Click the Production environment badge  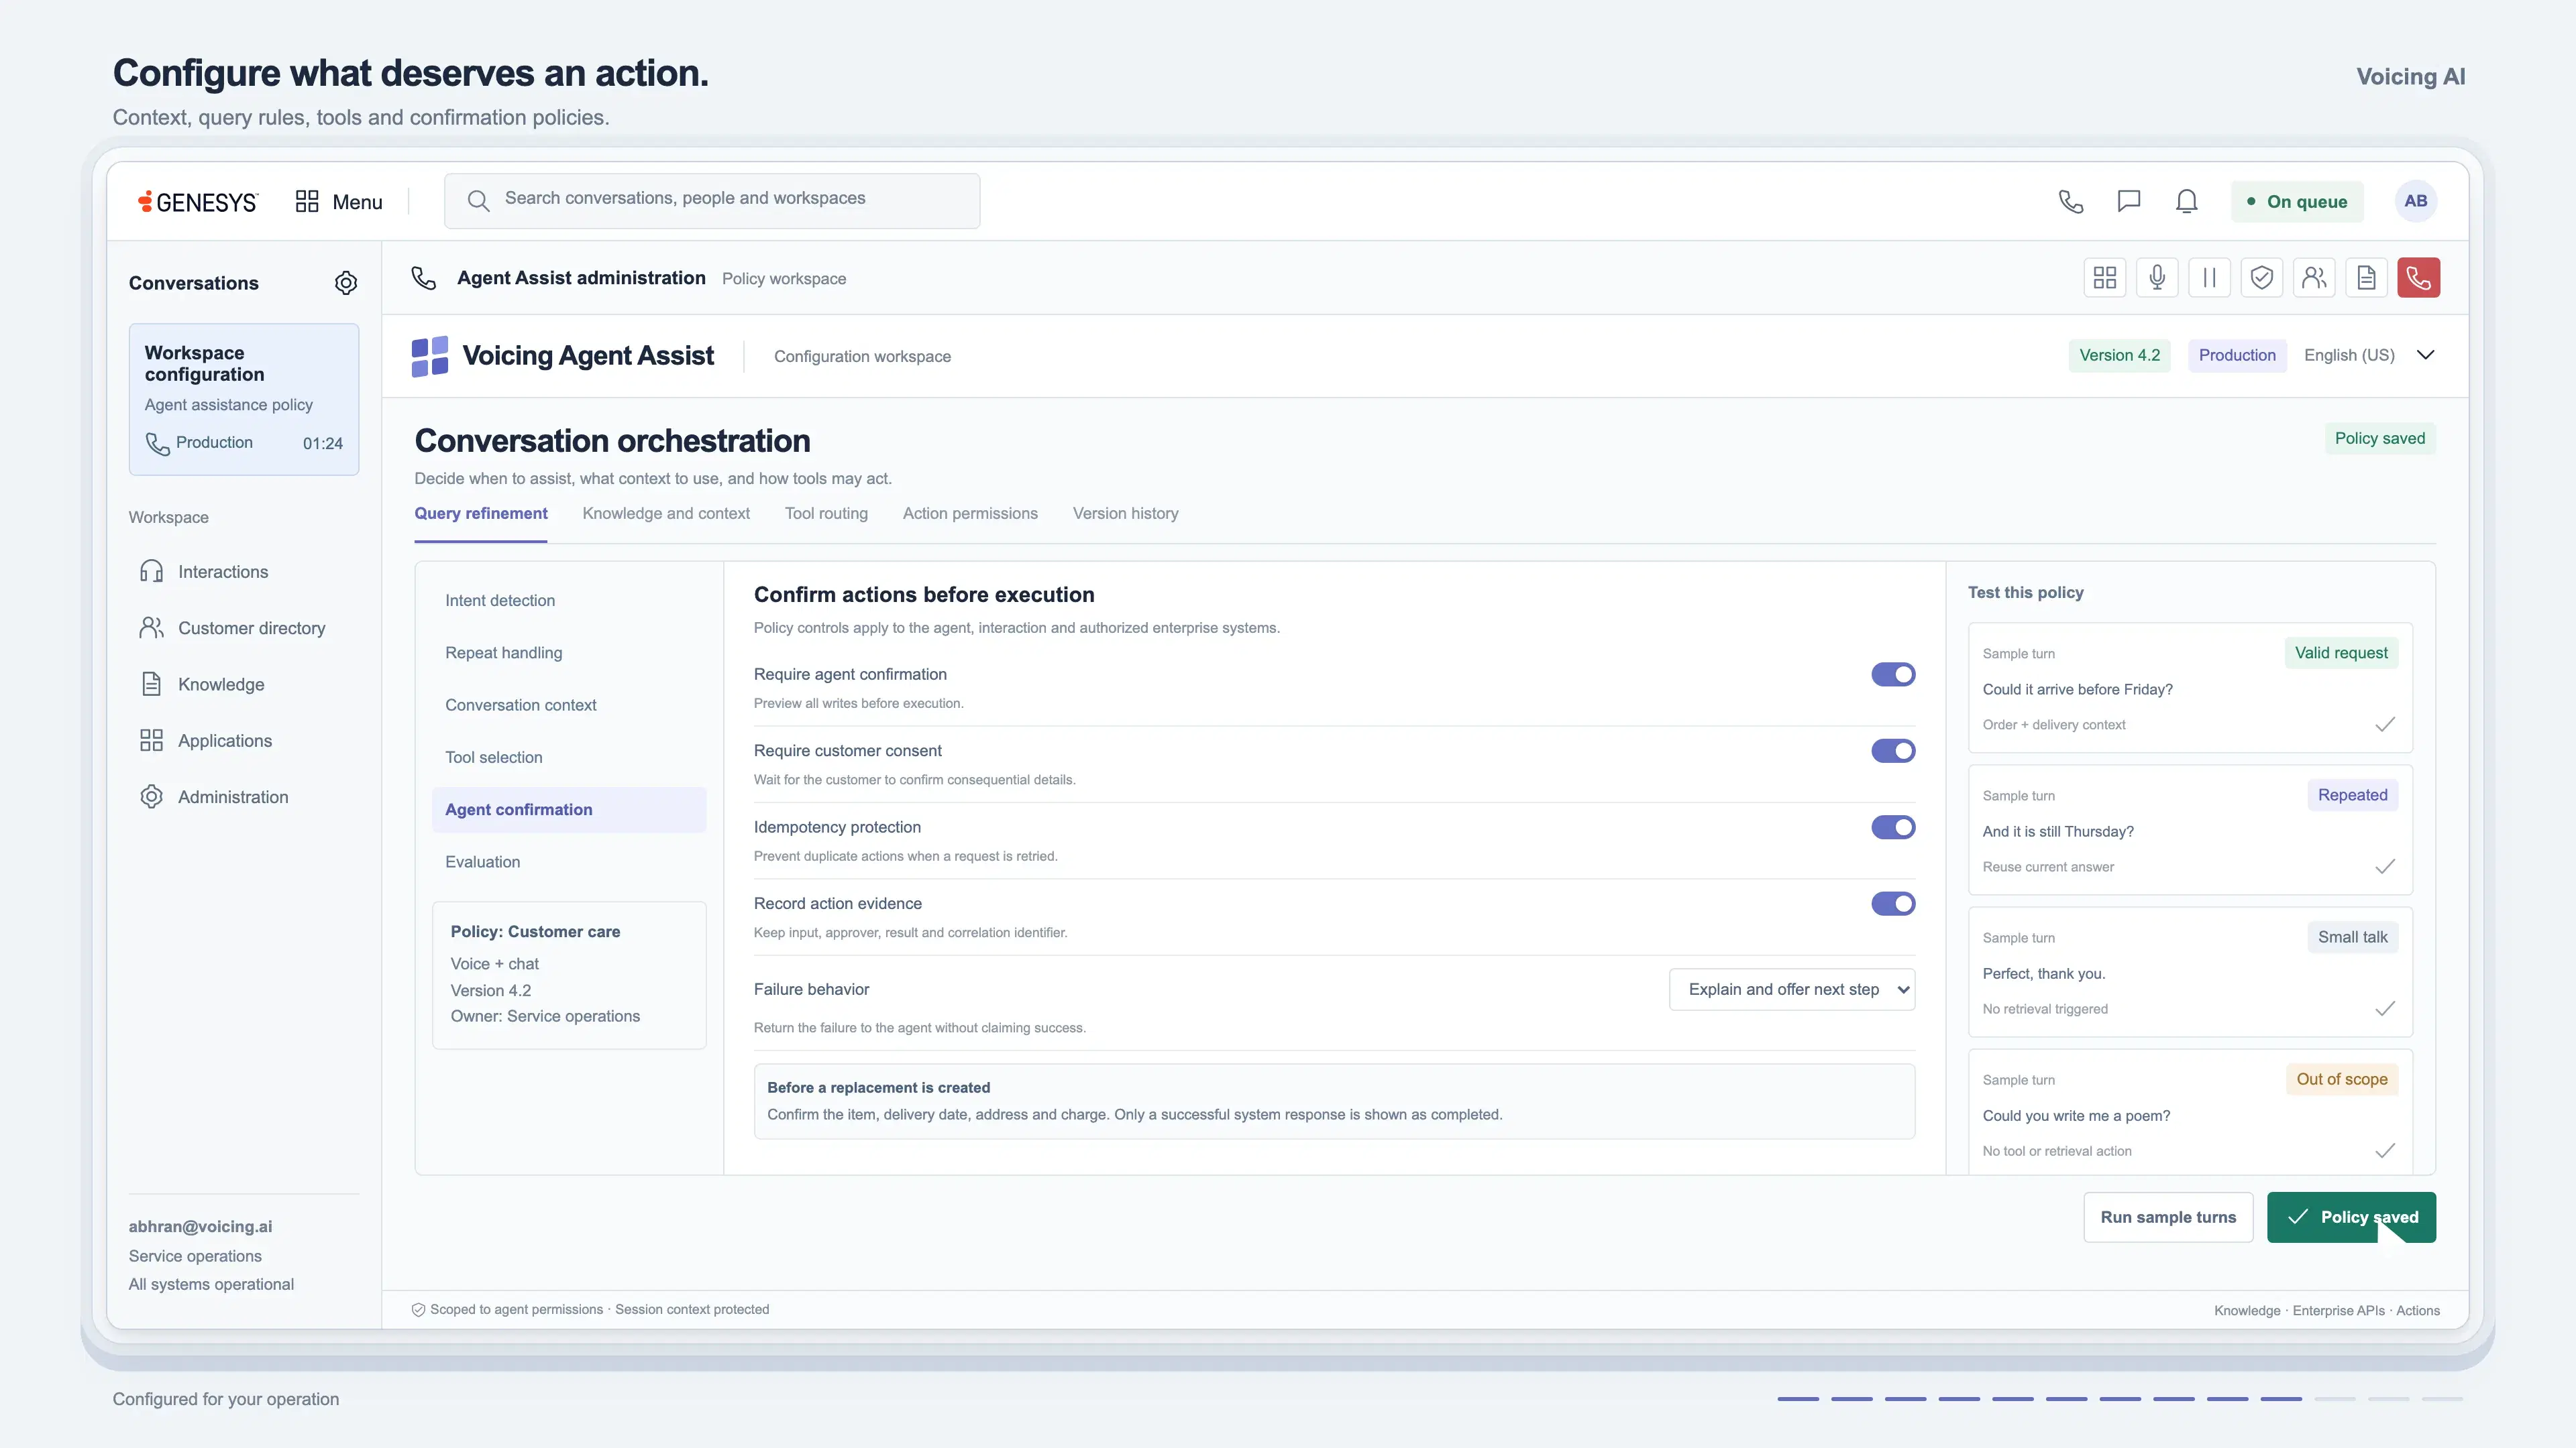point(2237,356)
